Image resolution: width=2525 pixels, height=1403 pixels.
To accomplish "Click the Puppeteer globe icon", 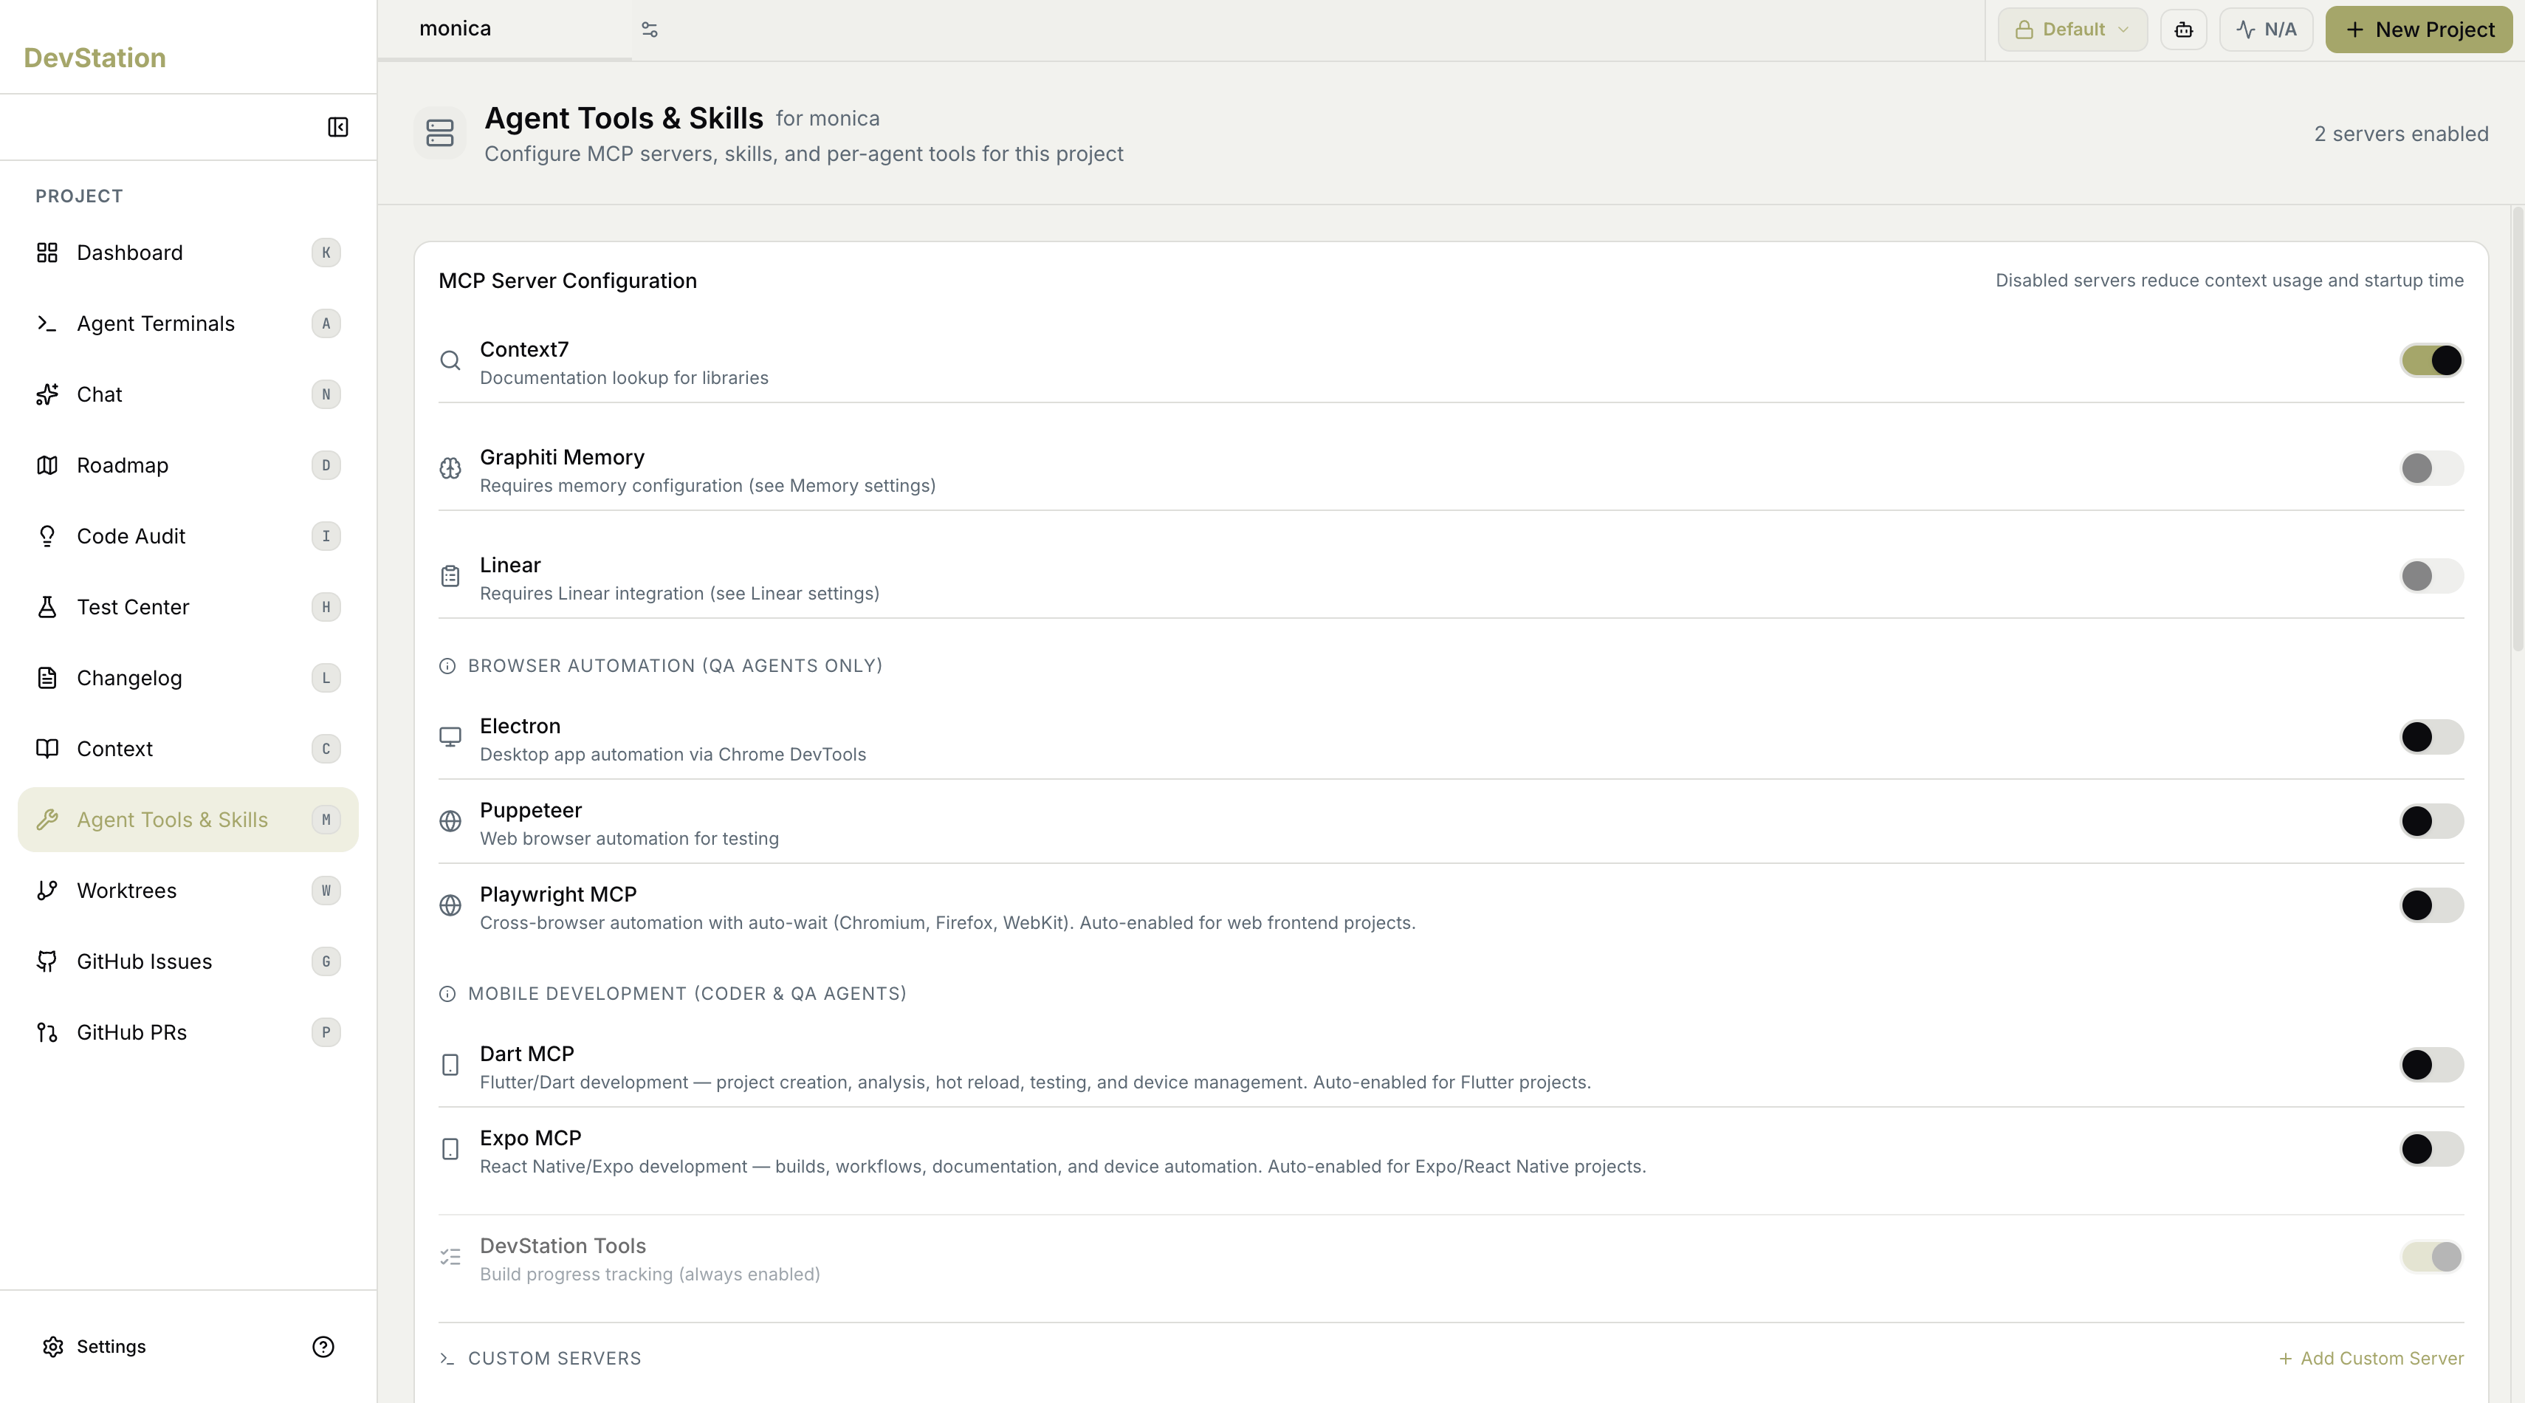I will (x=450, y=822).
